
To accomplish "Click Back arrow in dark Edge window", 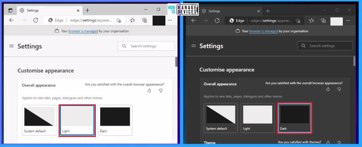I will coord(193,21).
